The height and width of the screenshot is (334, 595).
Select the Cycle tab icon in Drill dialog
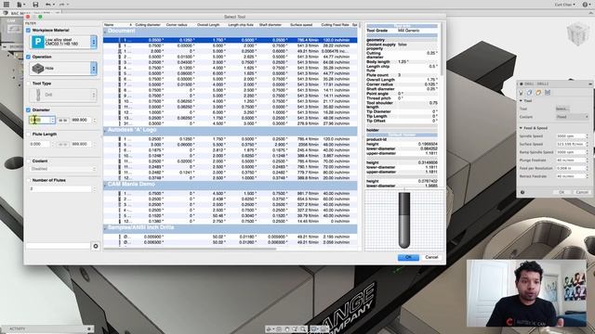tap(548, 93)
